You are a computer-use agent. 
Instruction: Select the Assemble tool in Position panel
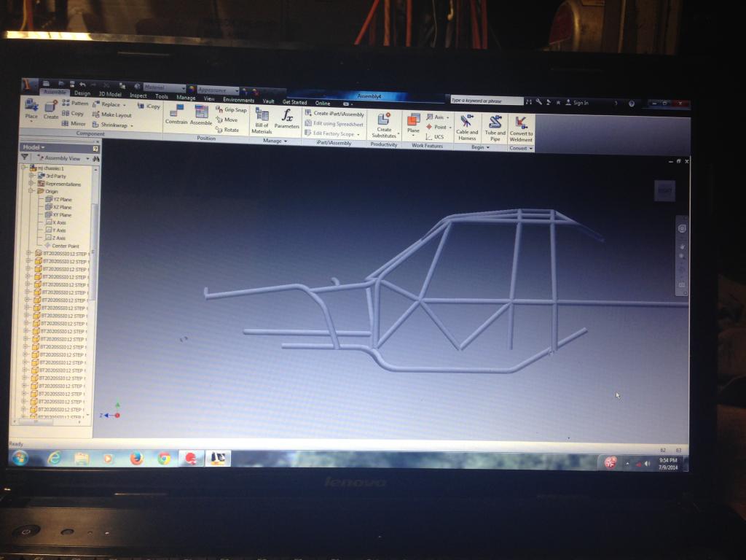pyautogui.click(x=201, y=116)
